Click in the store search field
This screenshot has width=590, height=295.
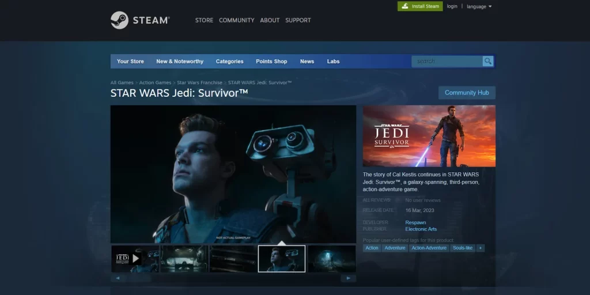tap(447, 61)
